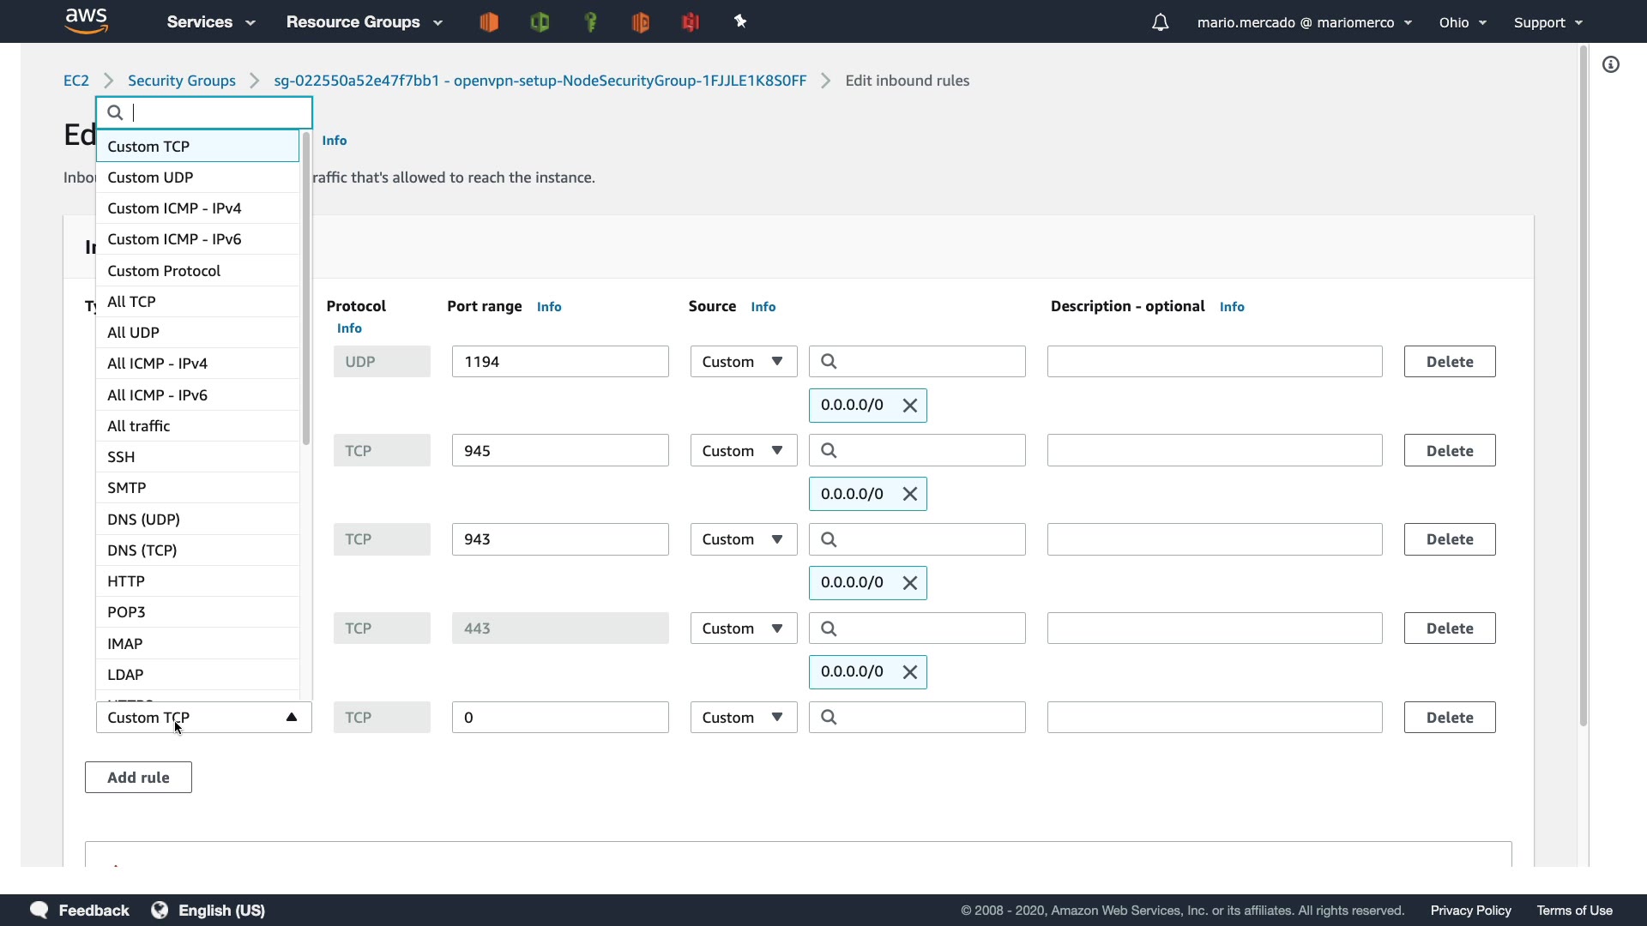The image size is (1647, 926).
Task: Remove the 0.0.0.0/0 source on port 443 rule
Action: click(910, 672)
